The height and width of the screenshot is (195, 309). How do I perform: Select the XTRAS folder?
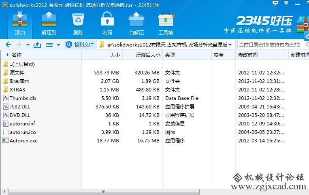click(17, 89)
